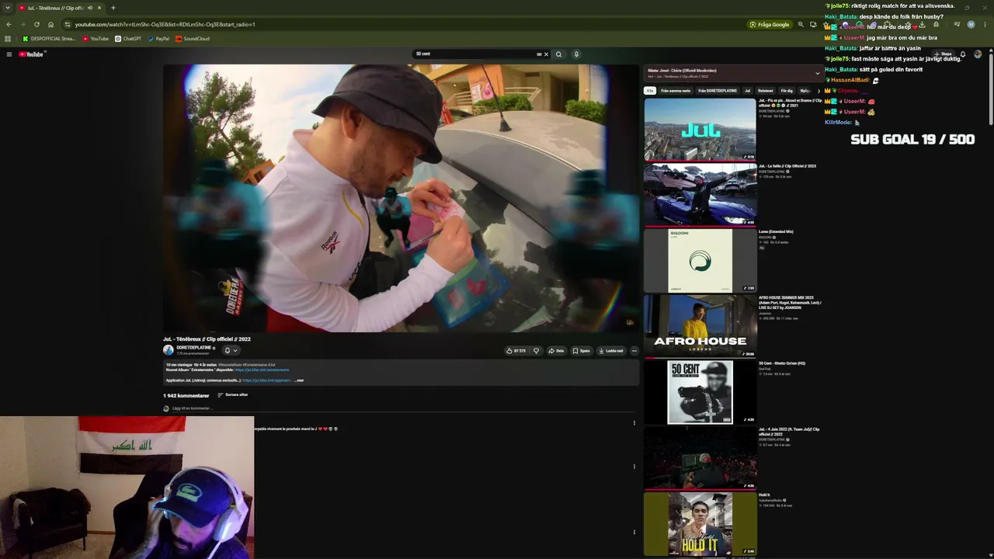The height and width of the screenshot is (559, 994).
Task: Open the DORETDEPLATINE channel avatar
Action: pyautogui.click(x=169, y=350)
